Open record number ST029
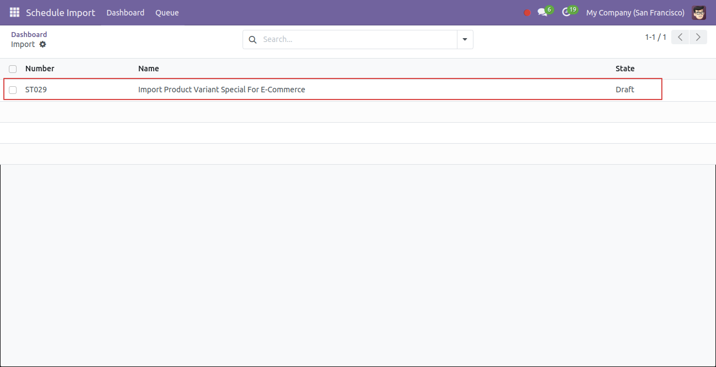This screenshot has height=367, width=716. tap(36, 90)
